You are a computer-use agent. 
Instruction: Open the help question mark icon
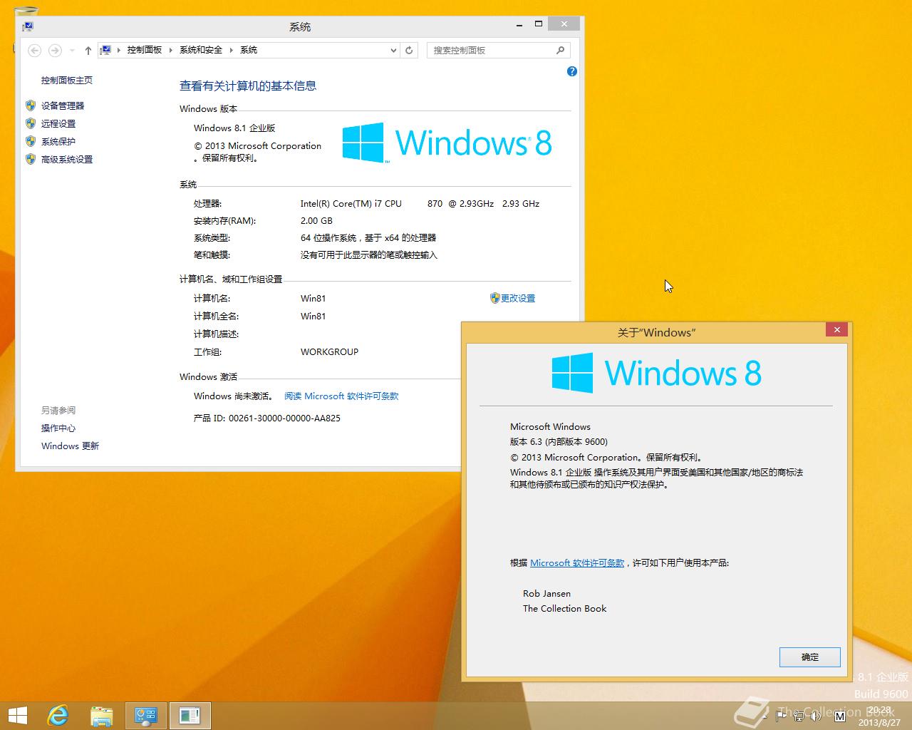point(571,71)
